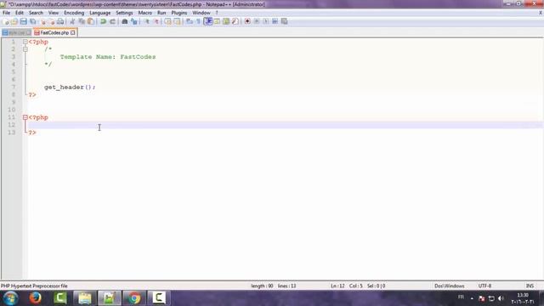
Task: Open the Run menu
Action: tap(161, 13)
